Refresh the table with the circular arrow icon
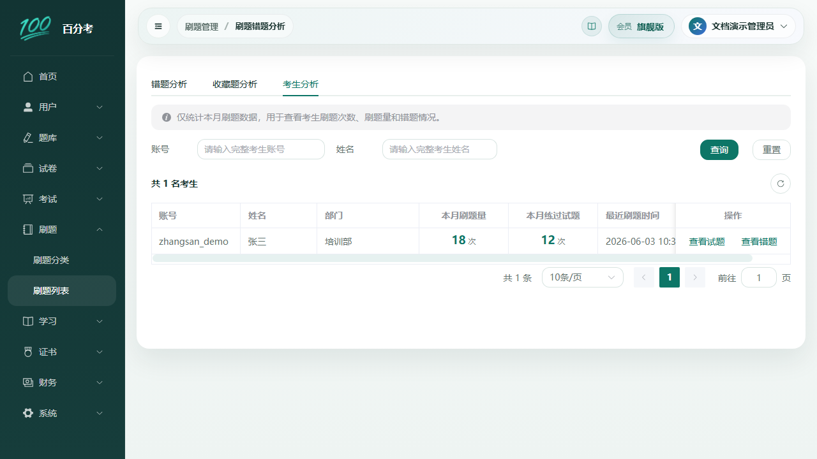Image resolution: width=817 pixels, height=459 pixels. point(781,184)
